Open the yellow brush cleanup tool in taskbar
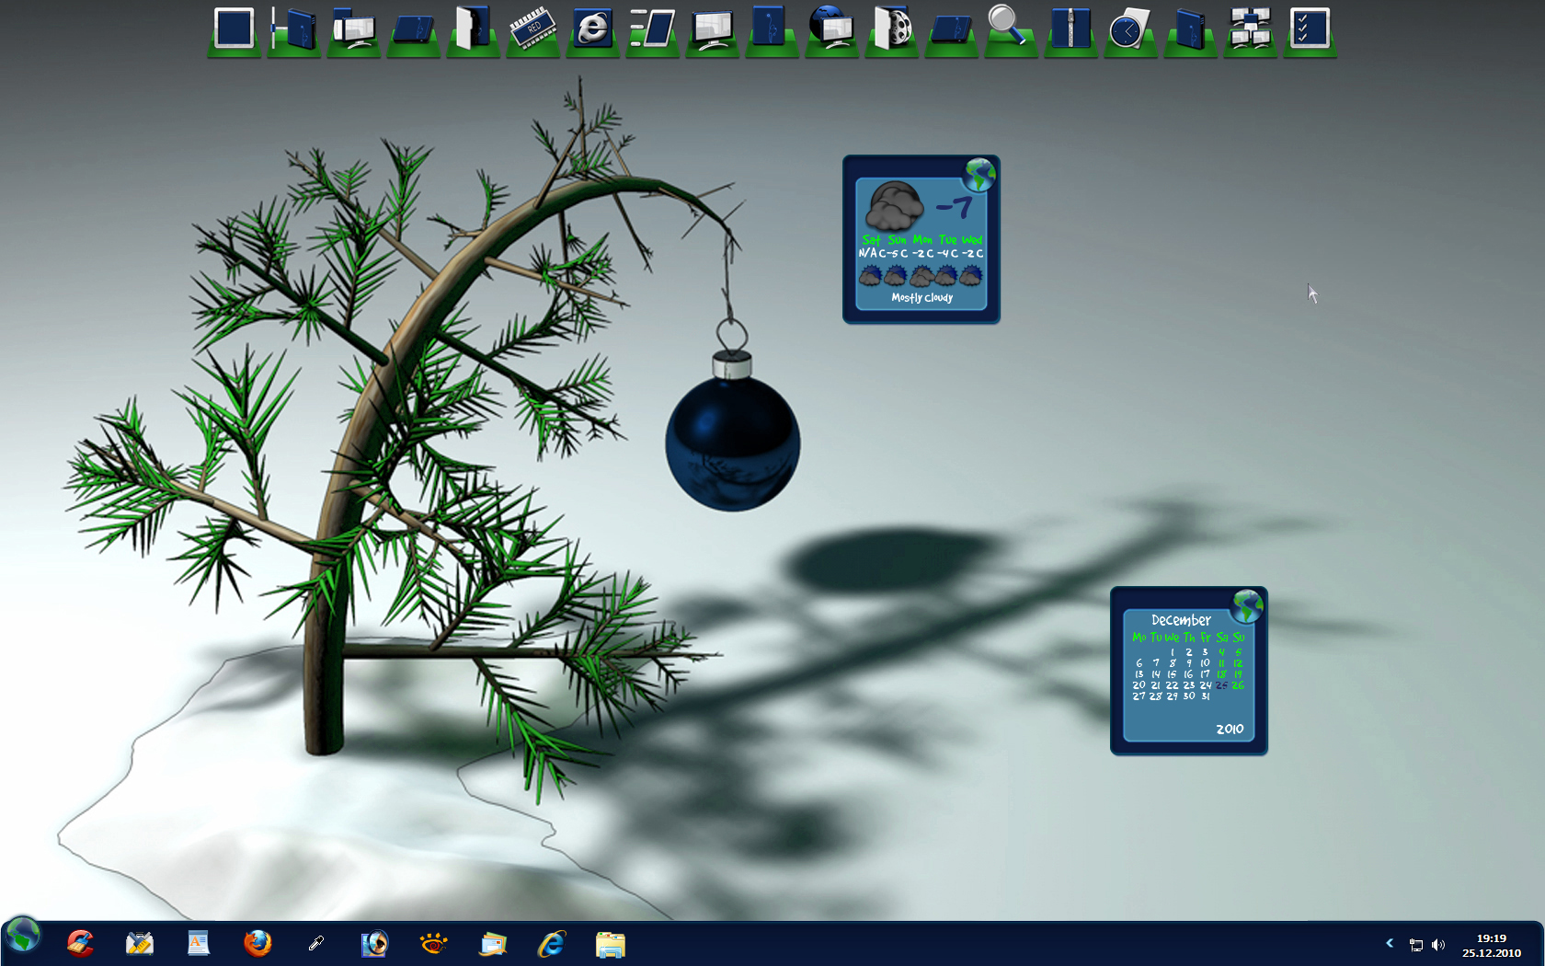 (x=140, y=944)
